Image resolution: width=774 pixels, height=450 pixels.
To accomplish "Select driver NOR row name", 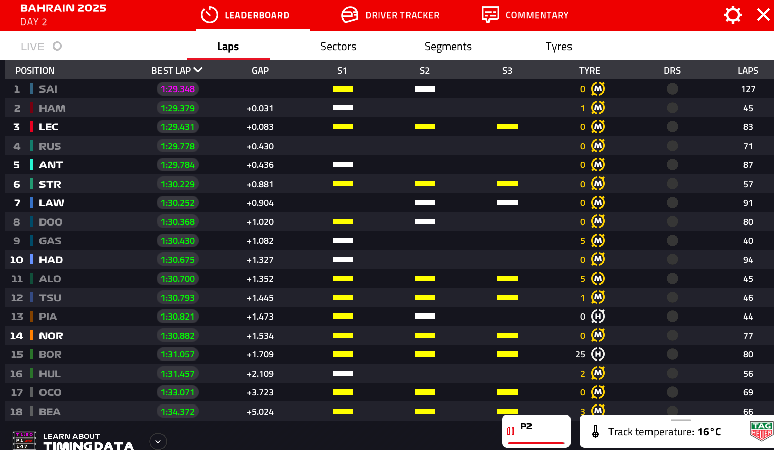I will pyautogui.click(x=51, y=336).
